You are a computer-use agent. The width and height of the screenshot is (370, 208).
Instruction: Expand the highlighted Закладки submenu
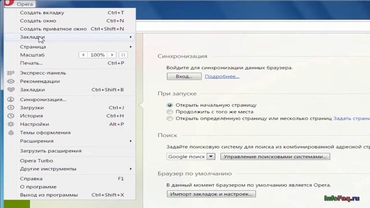[x=70, y=37]
